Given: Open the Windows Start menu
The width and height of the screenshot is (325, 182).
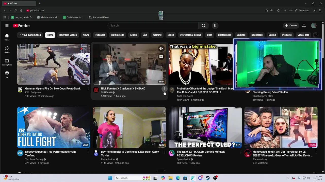Looking at the screenshot, I should pyautogui.click(x=110, y=178).
